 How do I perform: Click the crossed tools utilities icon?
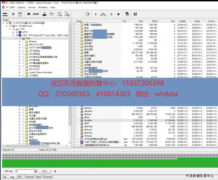pos(13,14)
